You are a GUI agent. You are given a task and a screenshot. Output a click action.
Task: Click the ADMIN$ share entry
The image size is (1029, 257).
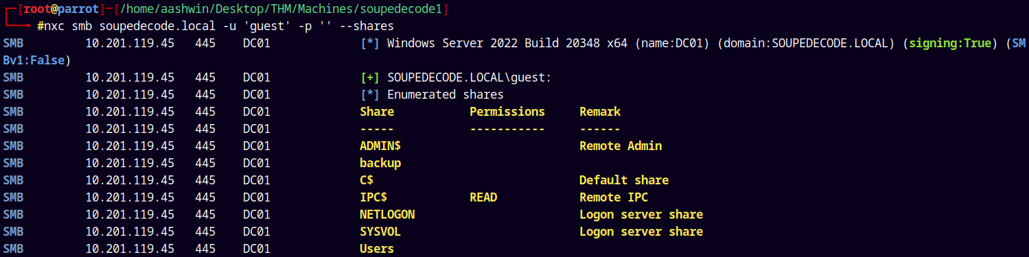pos(380,146)
